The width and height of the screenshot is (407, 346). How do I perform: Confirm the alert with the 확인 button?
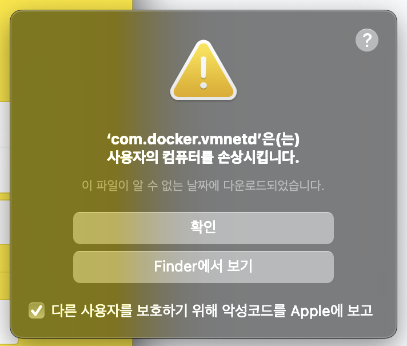click(x=203, y=228)
